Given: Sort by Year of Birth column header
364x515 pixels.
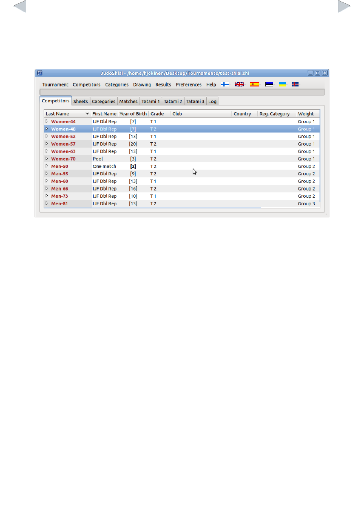Looking at the screenshot, I should click(x=133, y=114).
